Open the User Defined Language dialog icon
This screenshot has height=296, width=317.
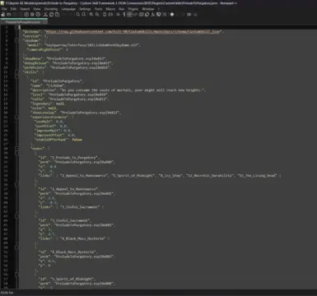(135, 14)
